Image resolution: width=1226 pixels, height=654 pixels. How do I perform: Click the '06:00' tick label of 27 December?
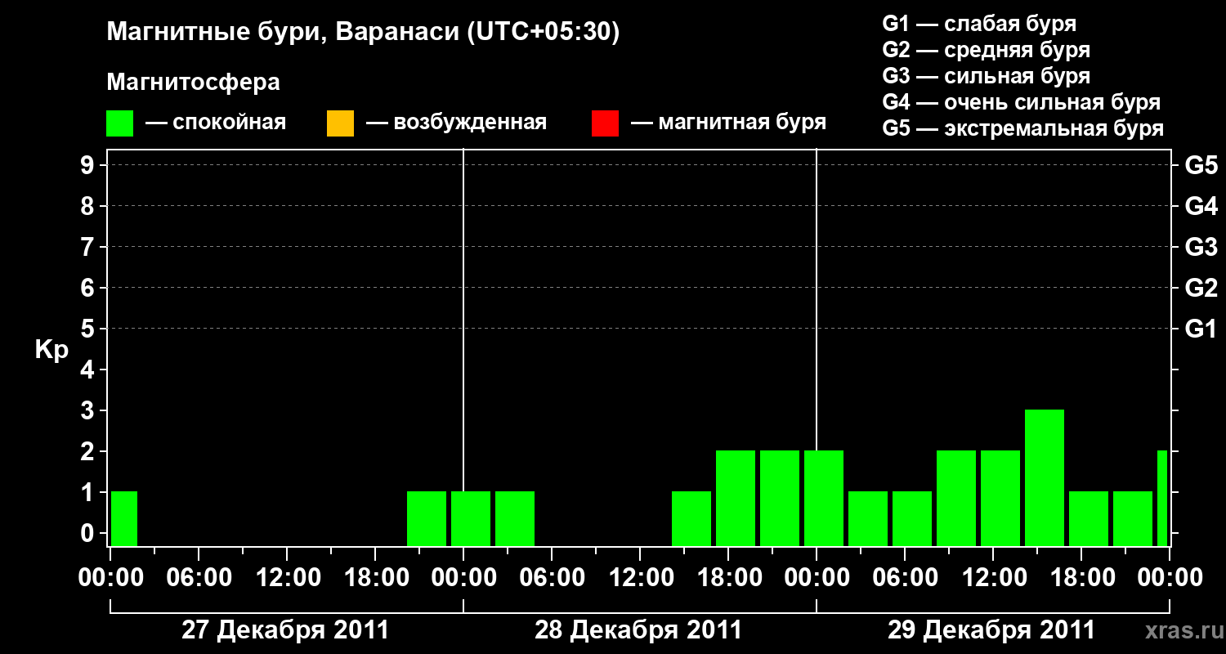click(x=199, y=578)
